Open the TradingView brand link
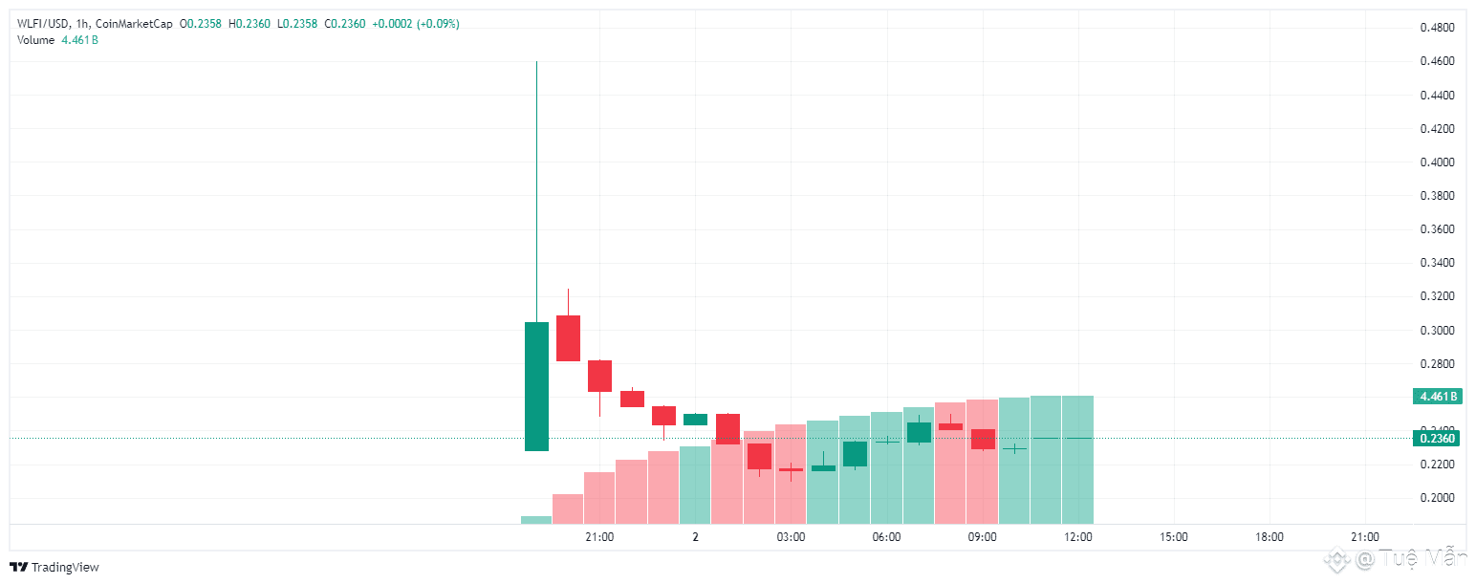Viewport: 1476px width, 584px height. [54, 567]
